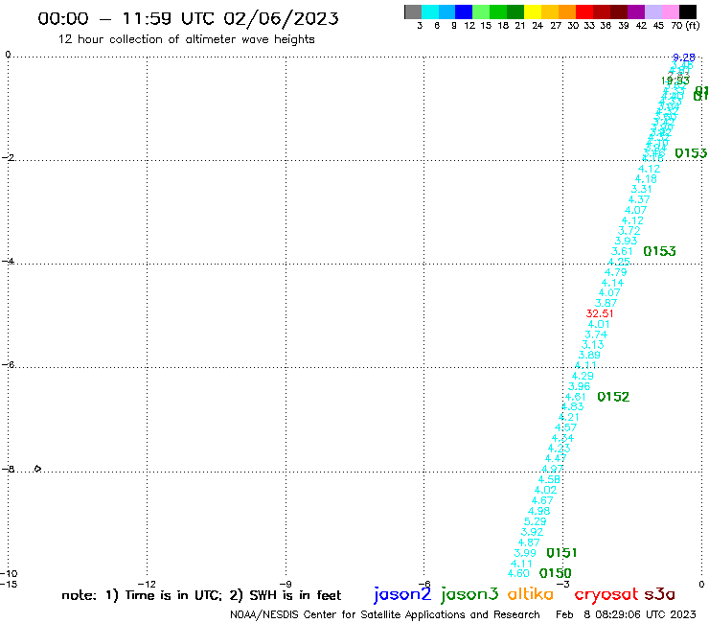
Task: Select the 0151 time label
Action: point(561,553)
